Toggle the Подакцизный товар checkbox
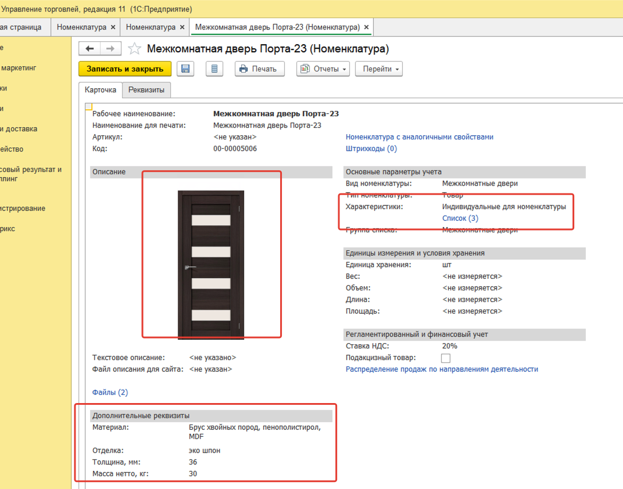 tap(446, 358)
